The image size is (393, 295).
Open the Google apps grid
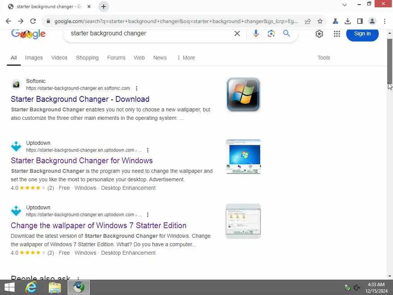click(x=337, y=34)
